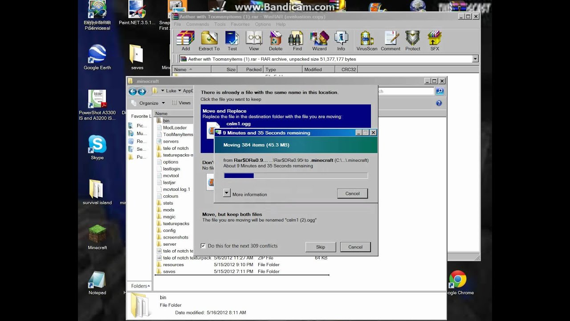Open Explorer help question mark icon
This screenshot has width=570, height=321.
click(x=439, y=103)
